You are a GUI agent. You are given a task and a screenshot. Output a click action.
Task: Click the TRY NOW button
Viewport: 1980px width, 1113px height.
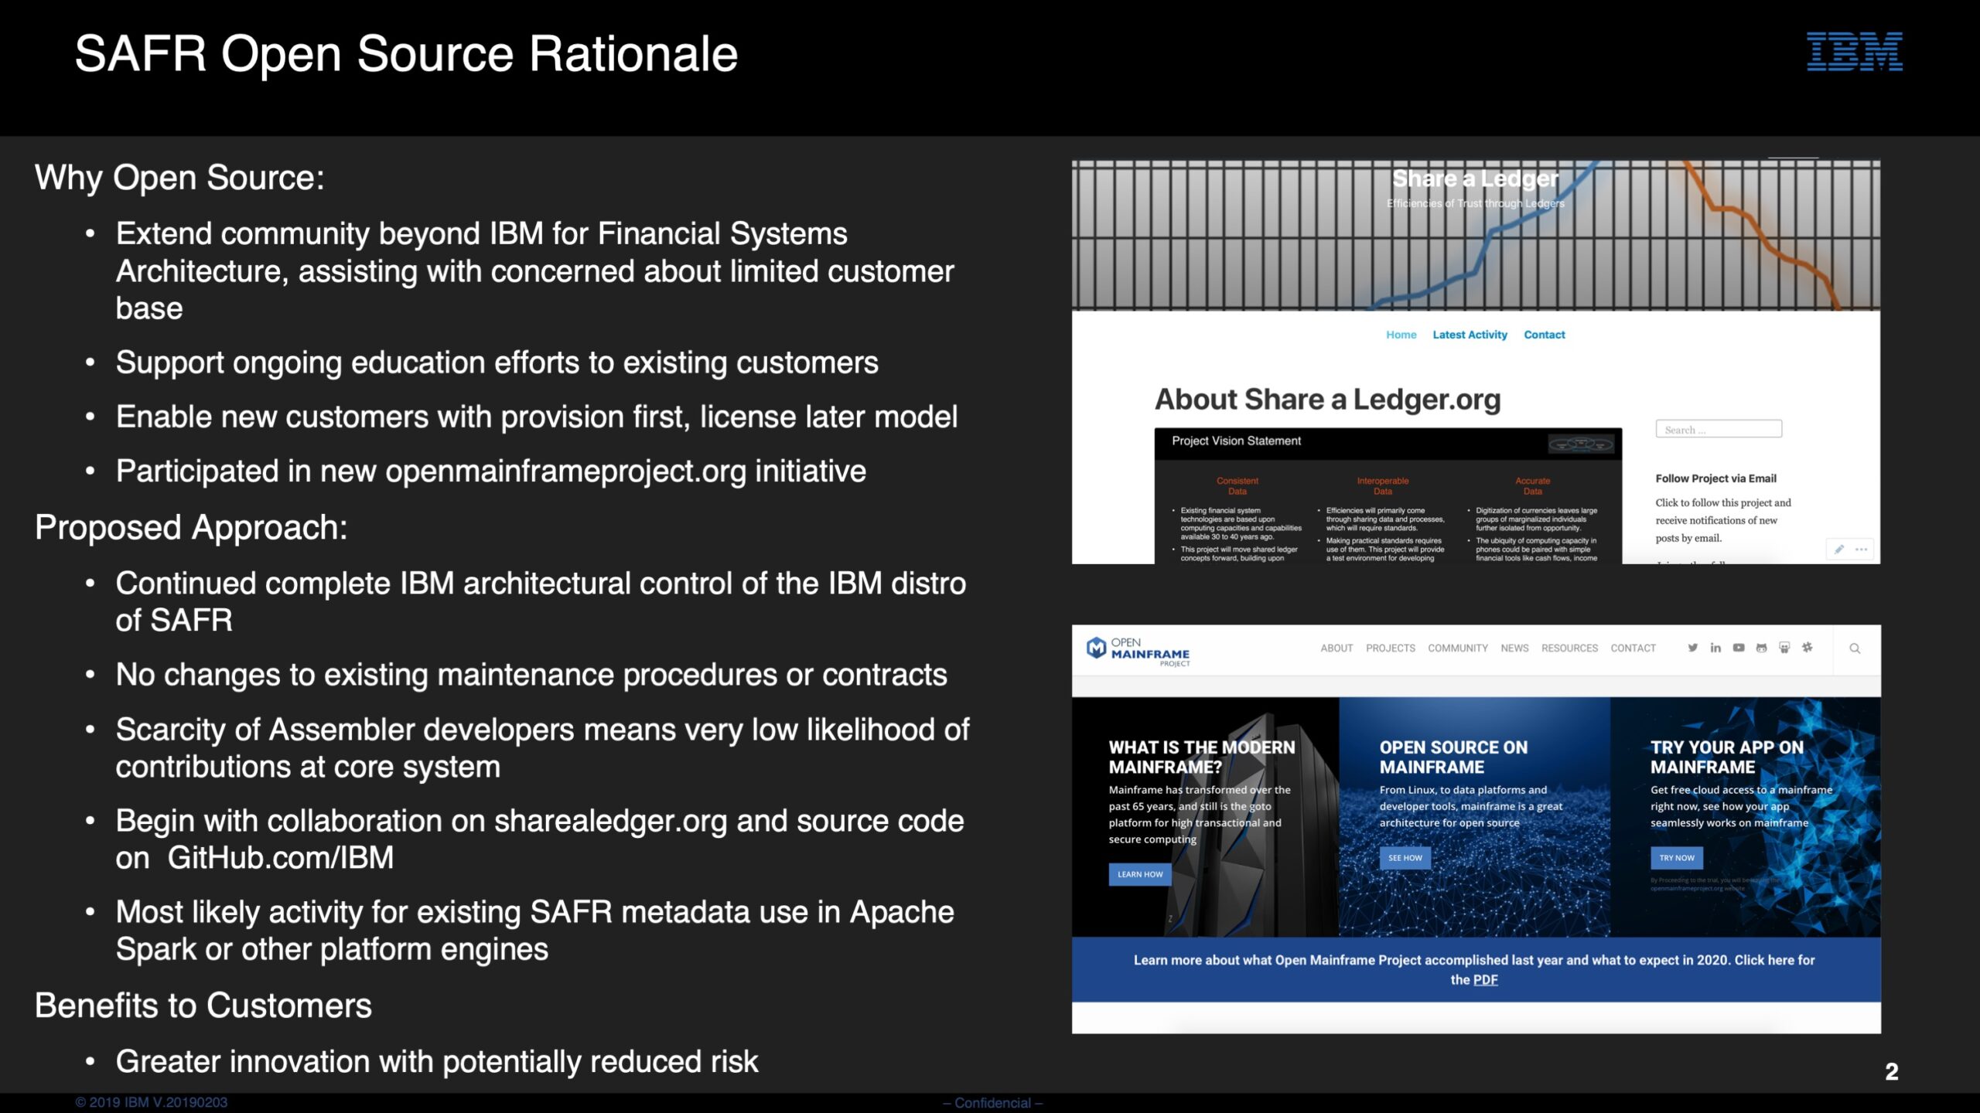point(1677,858)
